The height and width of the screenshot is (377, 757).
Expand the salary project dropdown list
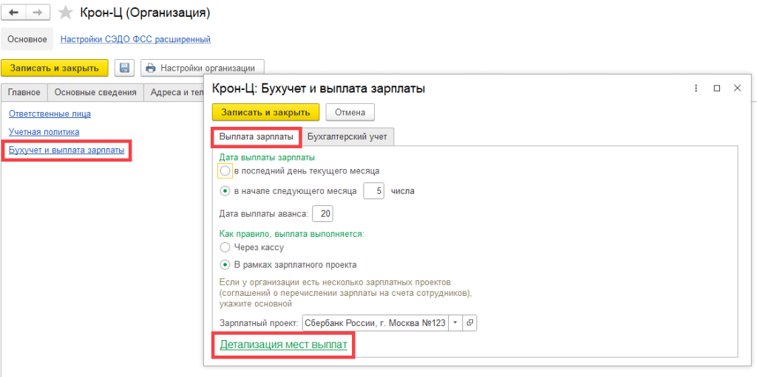pyautogui.click(x=455, y=323)
